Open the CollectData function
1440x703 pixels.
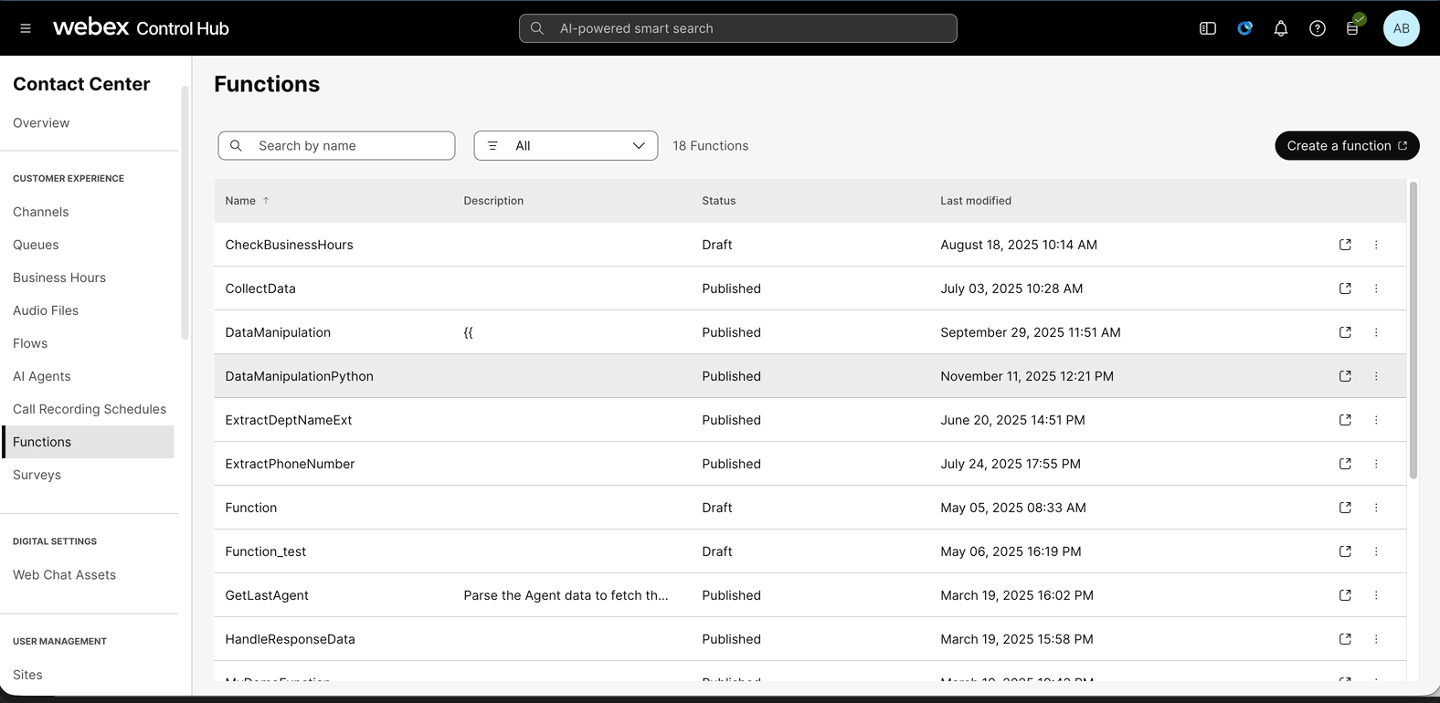(260, 289)
